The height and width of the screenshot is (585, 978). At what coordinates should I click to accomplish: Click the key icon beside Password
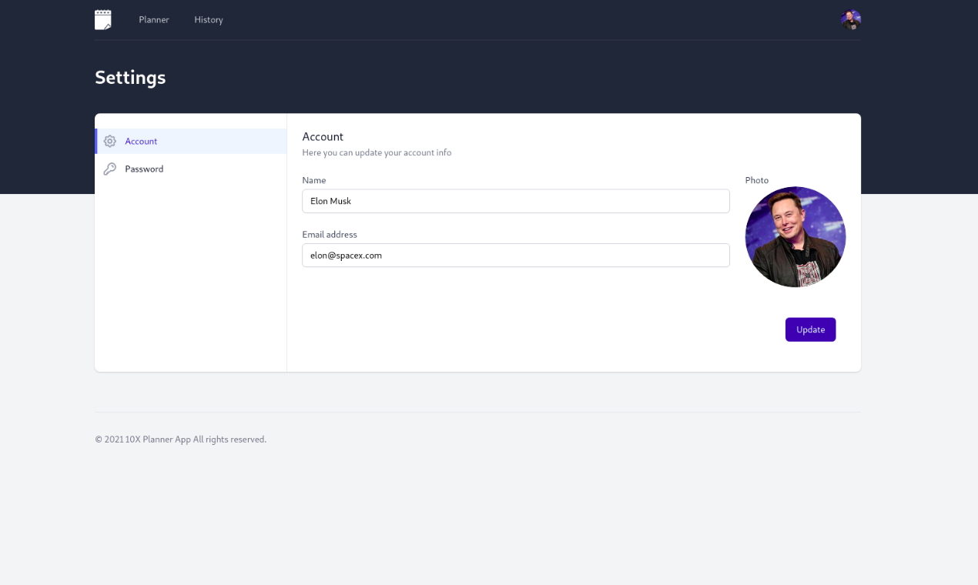tap(110, 169)
